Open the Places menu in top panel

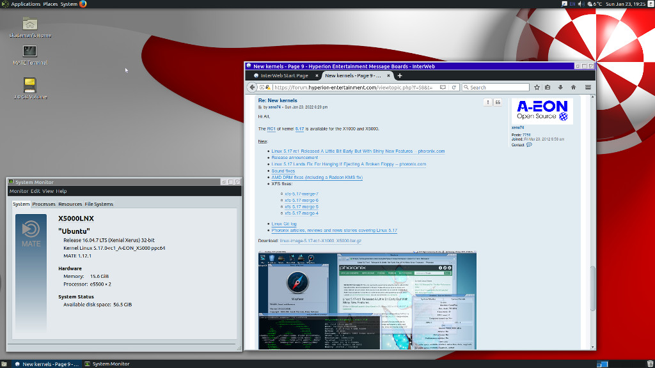pos(51,4)
